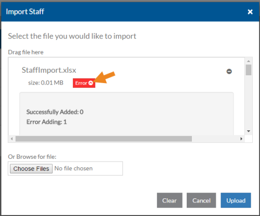Close the Import Staff dialog
This screenshot has height=216, width=260.
point(250,12)
